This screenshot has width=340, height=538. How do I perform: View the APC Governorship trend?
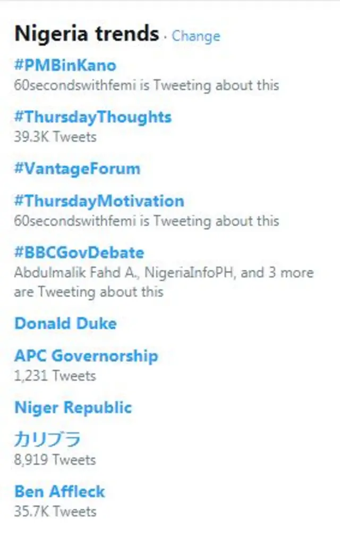86,356
